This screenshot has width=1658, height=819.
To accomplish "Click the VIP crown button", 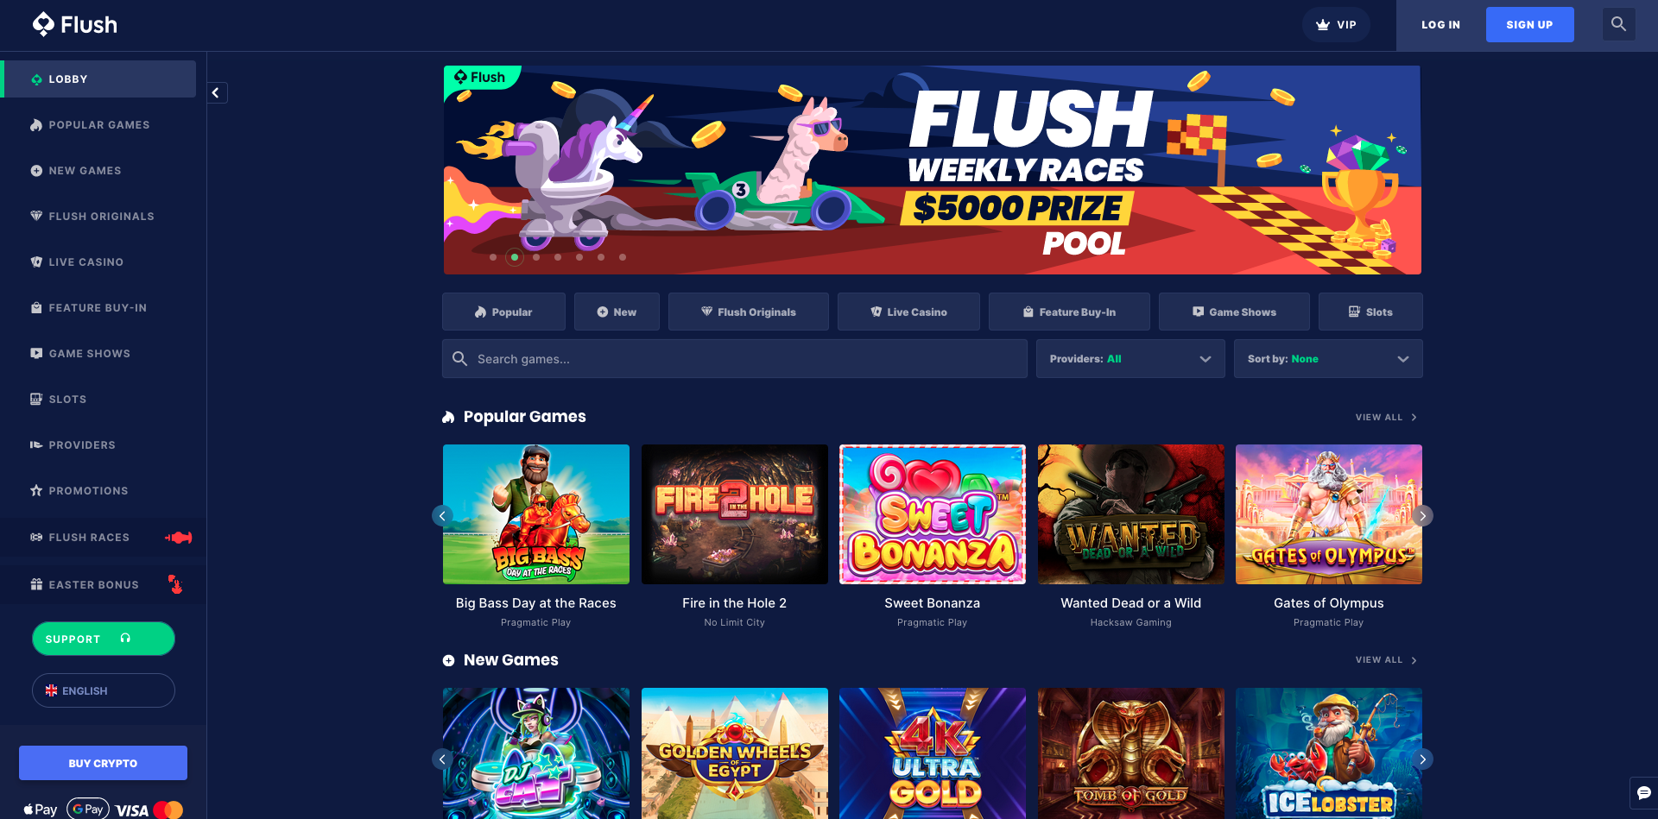I will coord(1336,25).
